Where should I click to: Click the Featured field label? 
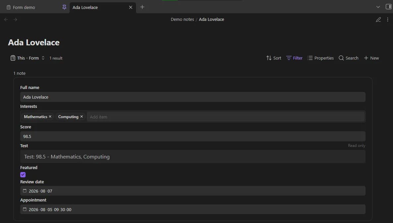tap(29, 167)
